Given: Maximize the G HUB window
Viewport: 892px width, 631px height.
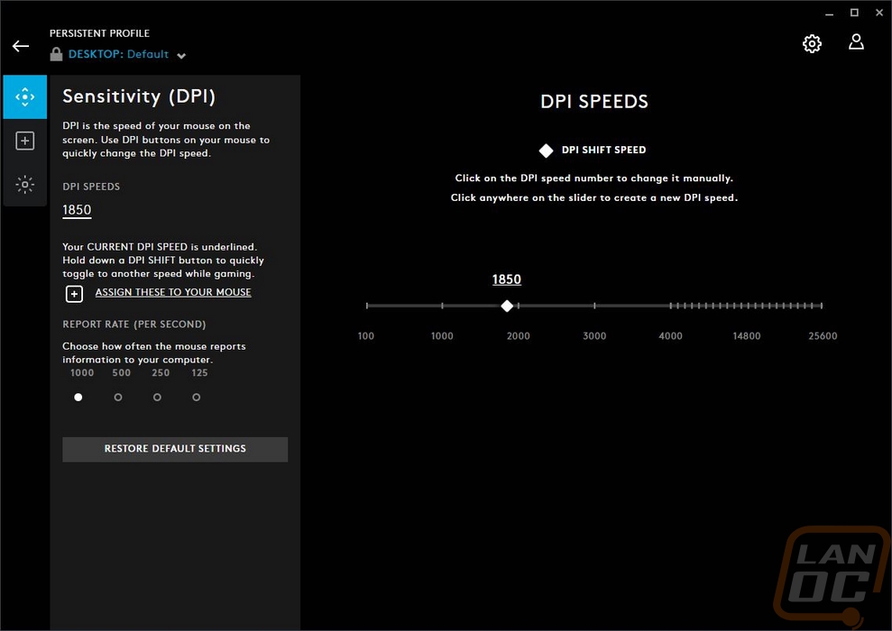Looking at the screenshot, I should (854, 13).
